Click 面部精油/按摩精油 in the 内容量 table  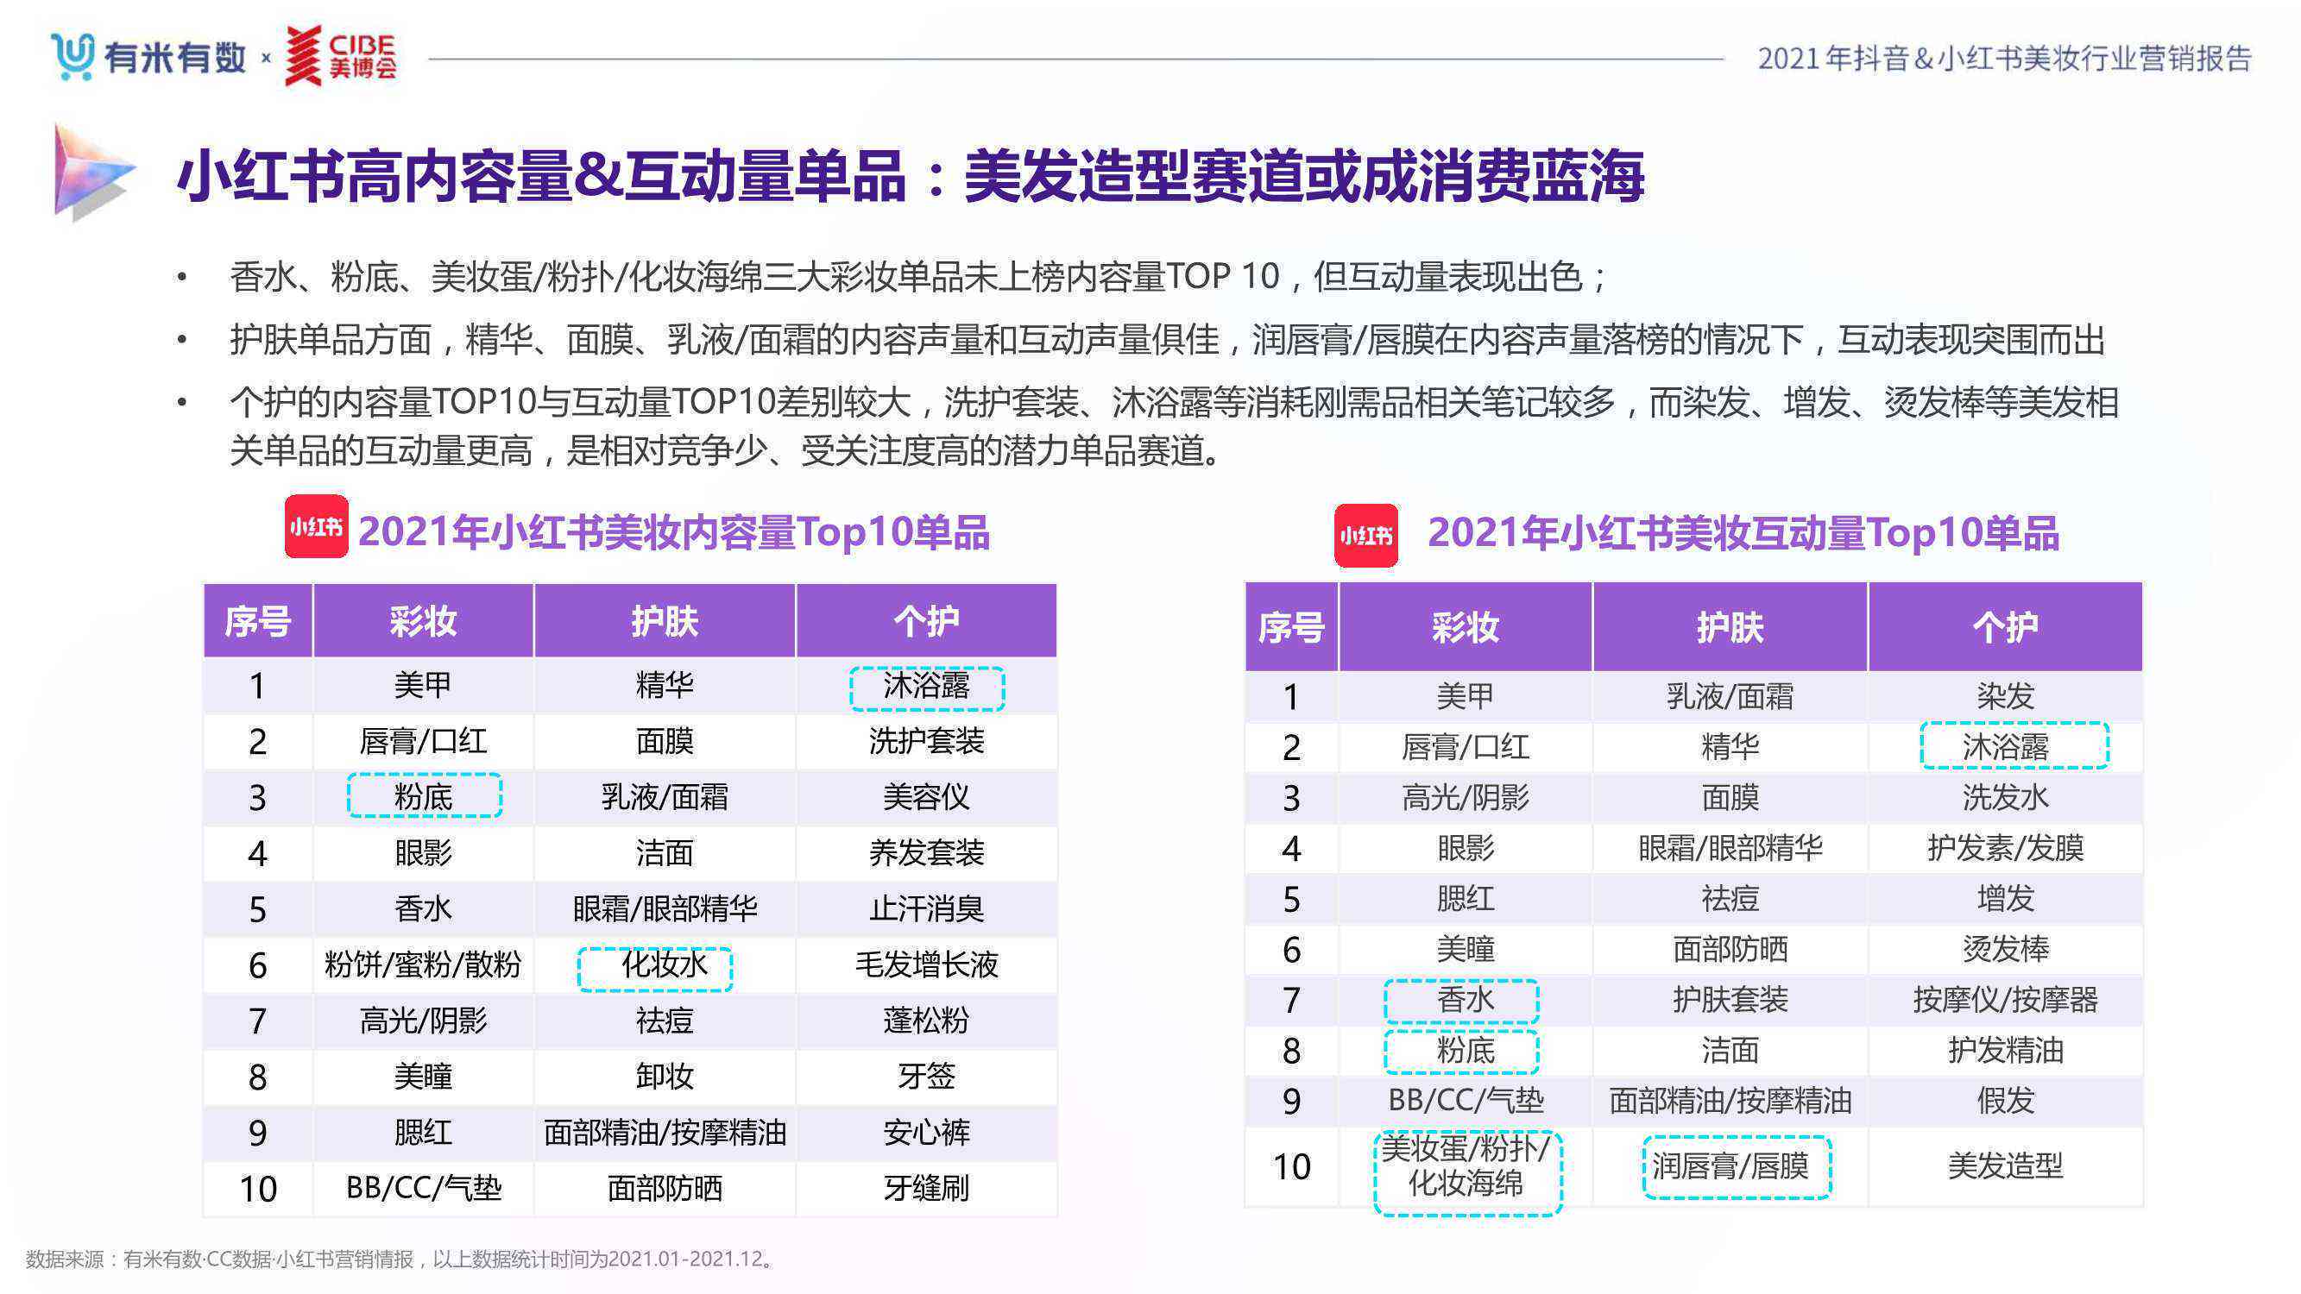coord(665,1133)
